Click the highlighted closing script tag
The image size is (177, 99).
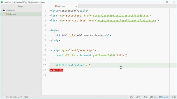56,70
